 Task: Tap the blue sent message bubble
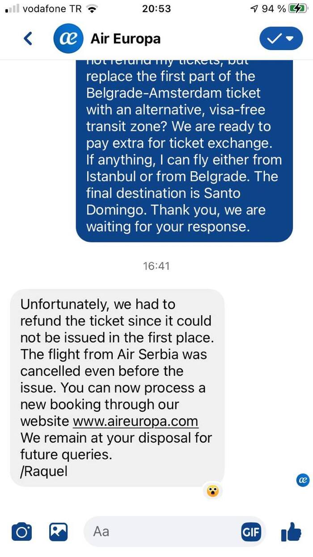(184, 151)
